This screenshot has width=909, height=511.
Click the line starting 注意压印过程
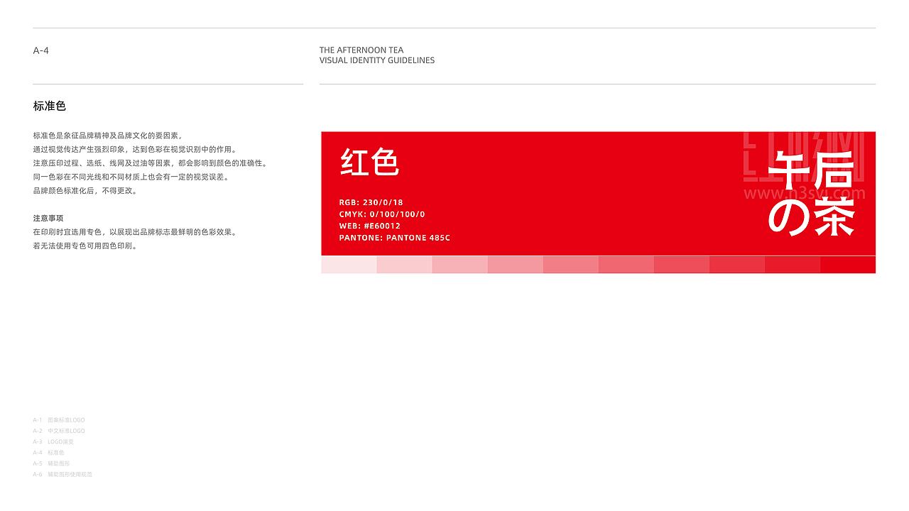(x=150, y=163)
